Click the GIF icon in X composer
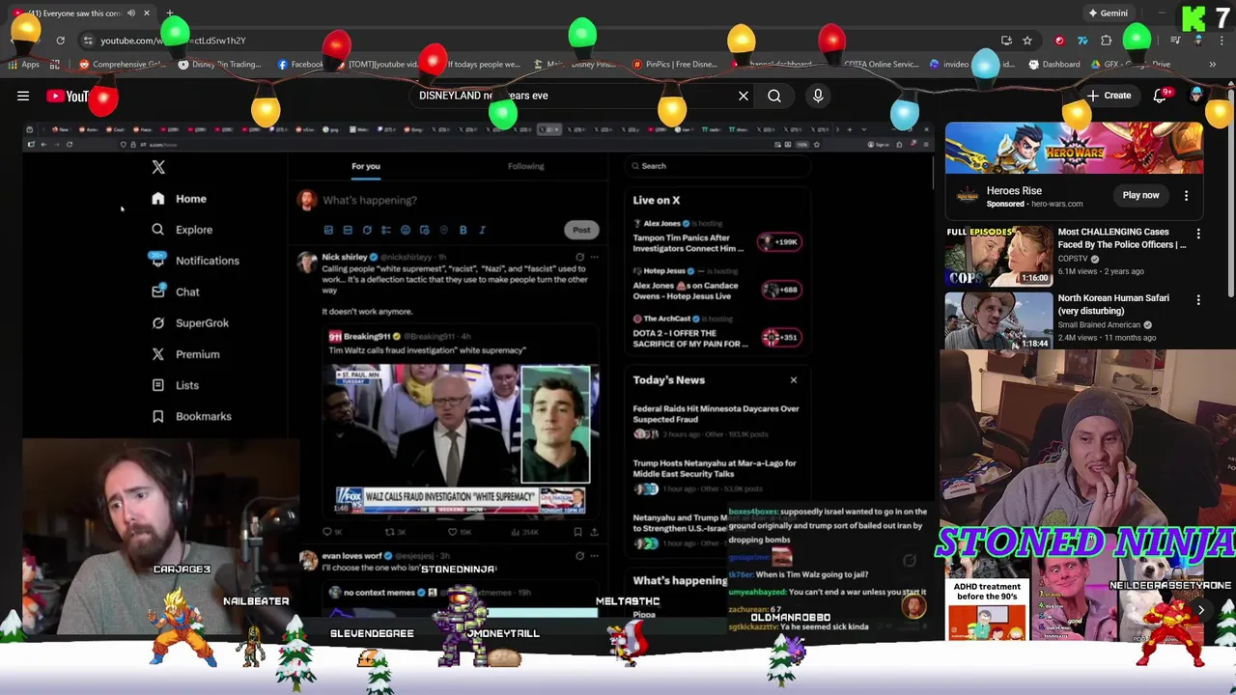Screen dimensions: 1236x695 pyautogui.click(x=348, y=230)
